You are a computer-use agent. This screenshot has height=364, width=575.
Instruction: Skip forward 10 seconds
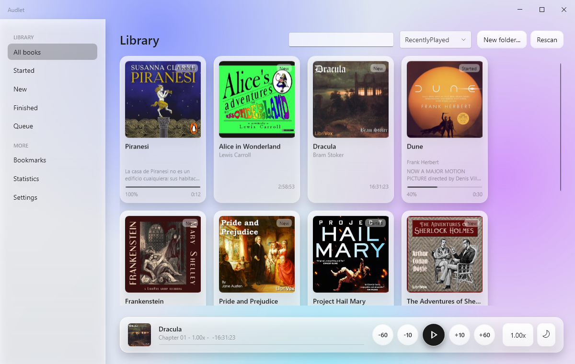(x=460, y=335)
